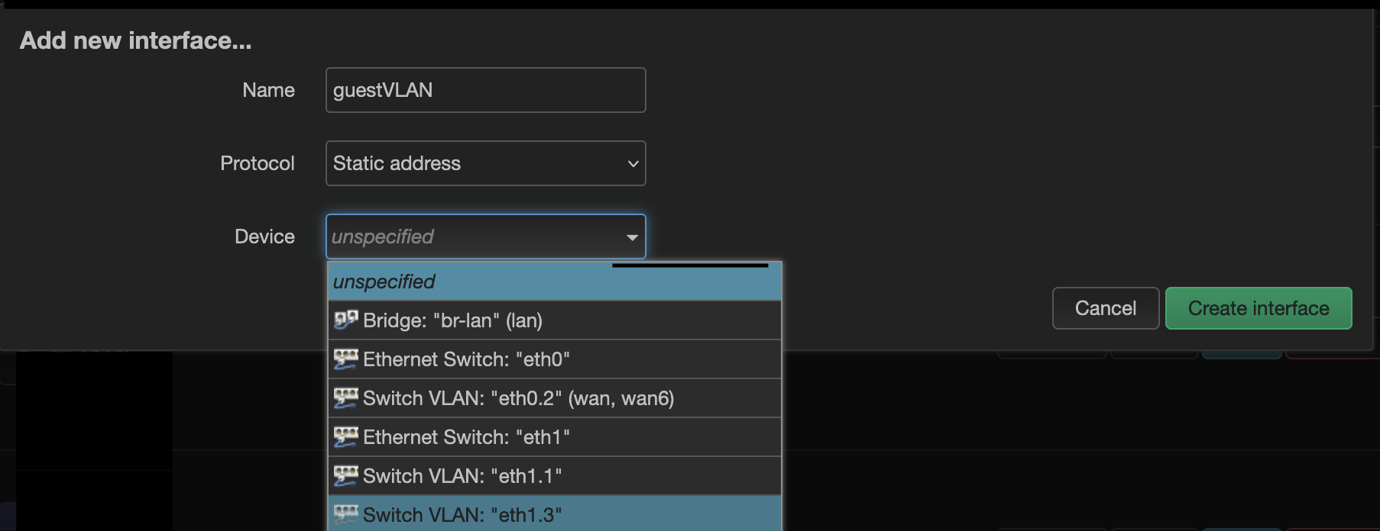Click the Static address dropdown chevron
1380x531 pixels.
pos(633,163)
